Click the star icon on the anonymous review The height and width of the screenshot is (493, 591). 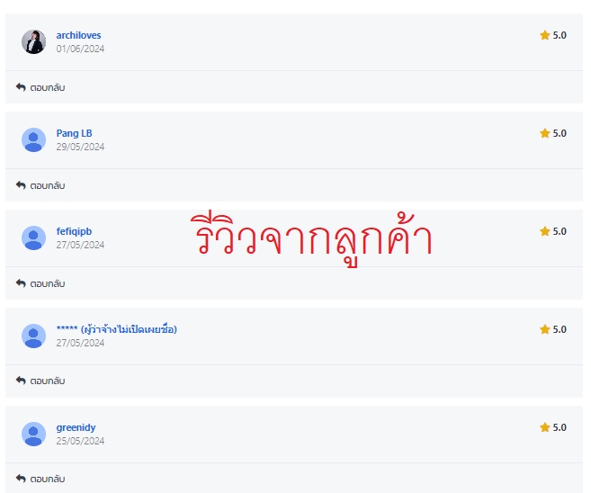pos(544,329)
